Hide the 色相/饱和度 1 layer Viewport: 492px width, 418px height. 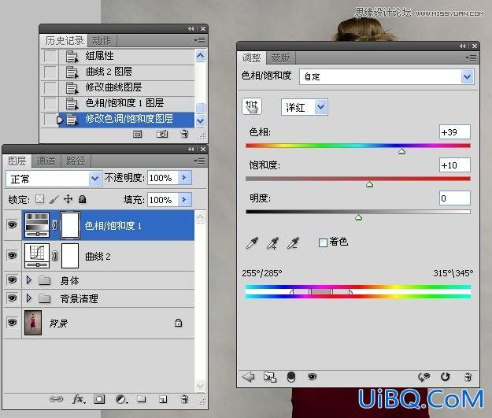click(12, 224)
